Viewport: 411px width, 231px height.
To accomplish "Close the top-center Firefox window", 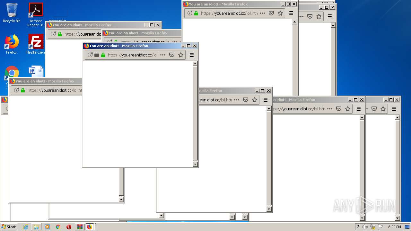I will [x=294, y=4].
